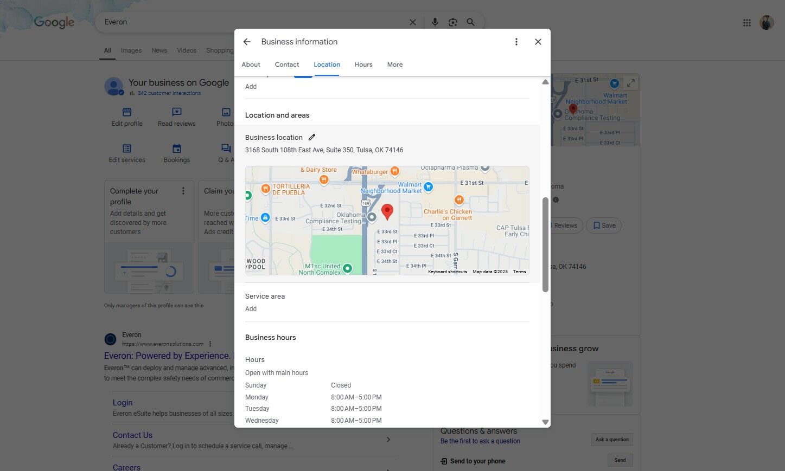Viewport: 785px width, 471px height.
Task: Close the Business information dialog
Action: [538, 42]
